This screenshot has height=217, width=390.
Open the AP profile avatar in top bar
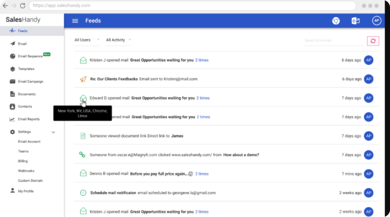pyautogui.click(x=377, y=21)
